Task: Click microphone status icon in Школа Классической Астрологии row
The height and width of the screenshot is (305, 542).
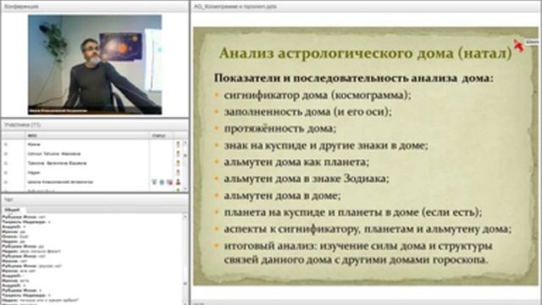Action: coord(154,182)
